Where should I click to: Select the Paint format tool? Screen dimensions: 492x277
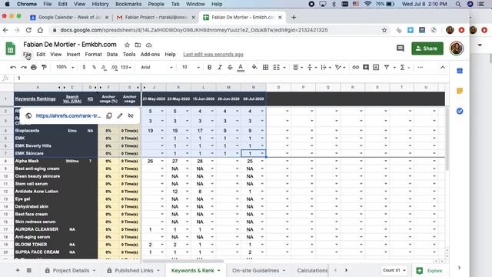coord(44,67)
